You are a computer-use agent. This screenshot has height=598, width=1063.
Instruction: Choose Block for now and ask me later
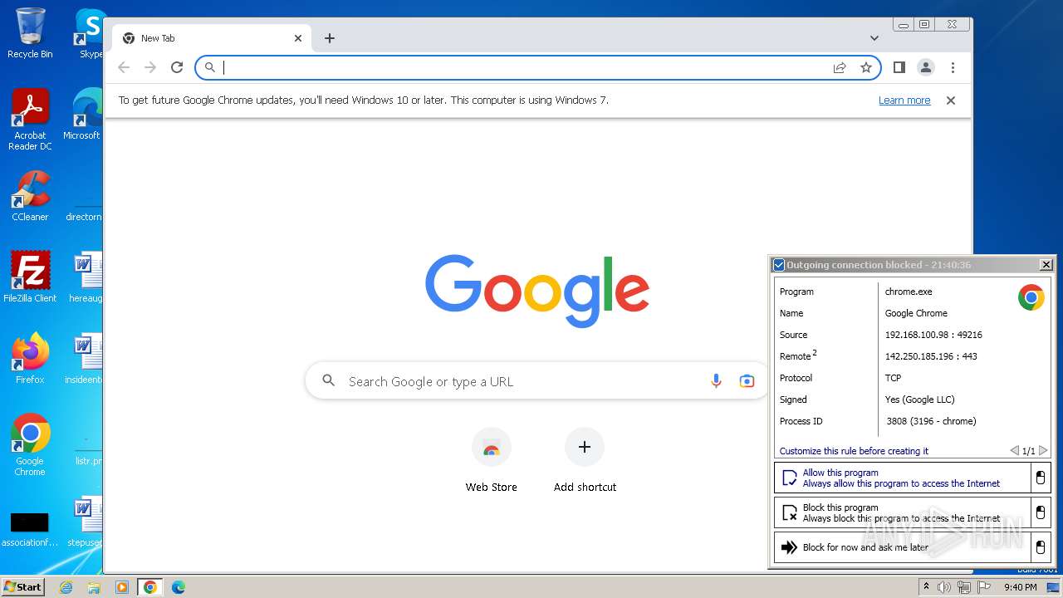pos(902,547)
